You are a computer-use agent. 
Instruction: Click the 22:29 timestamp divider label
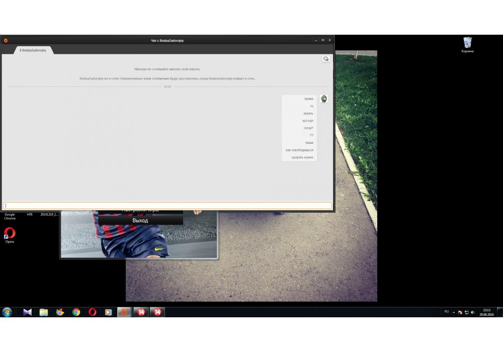(167, 87)
